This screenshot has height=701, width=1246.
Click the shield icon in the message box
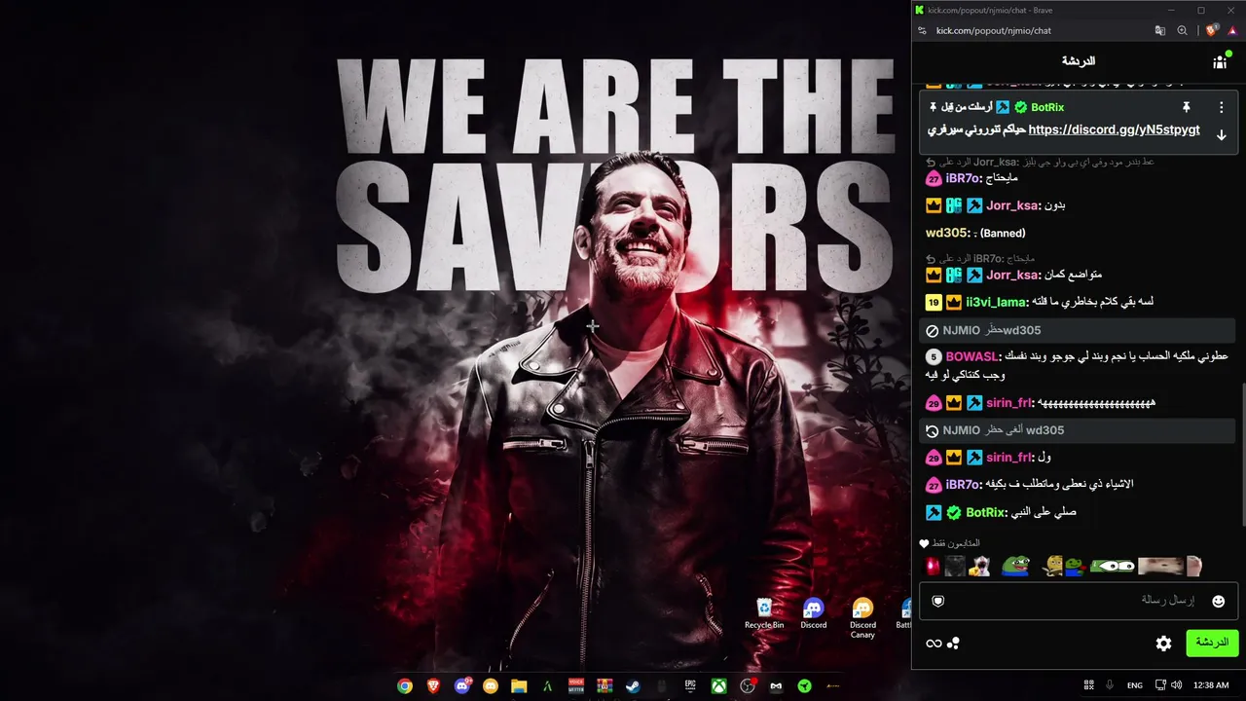point(938,601)
